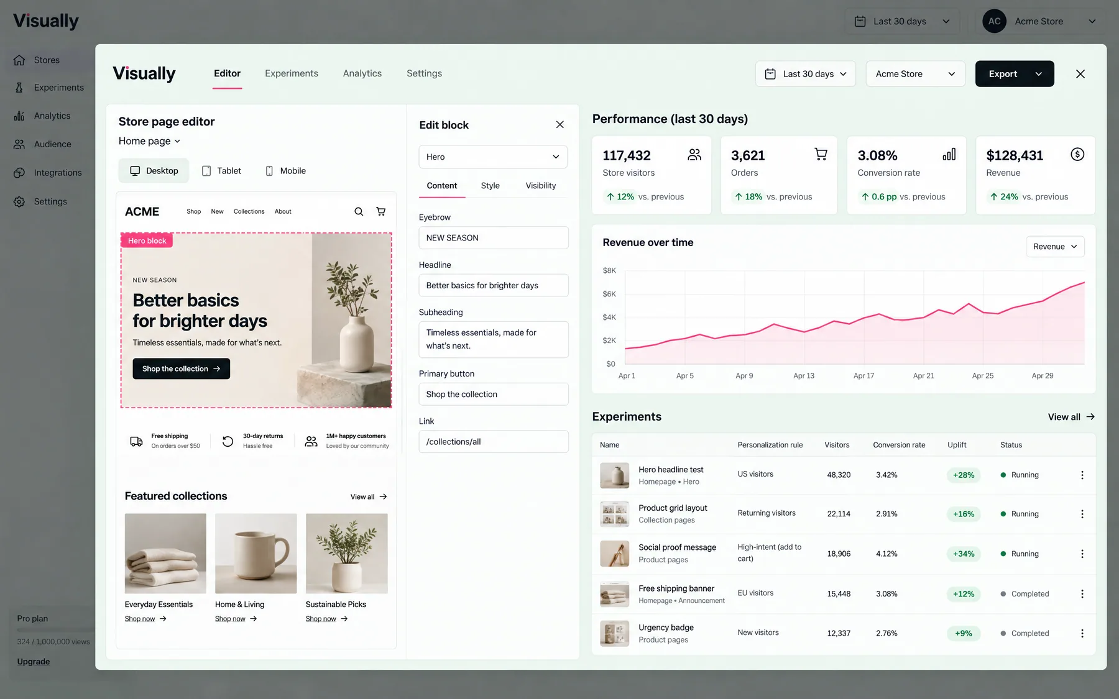Click the cart icon in ACME preview
1119x699 pixels.
point(381,211)
